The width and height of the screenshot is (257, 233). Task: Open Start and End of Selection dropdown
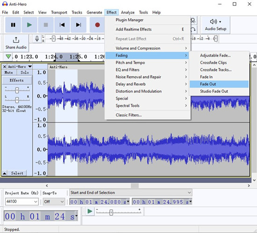(x=131, y=192)
